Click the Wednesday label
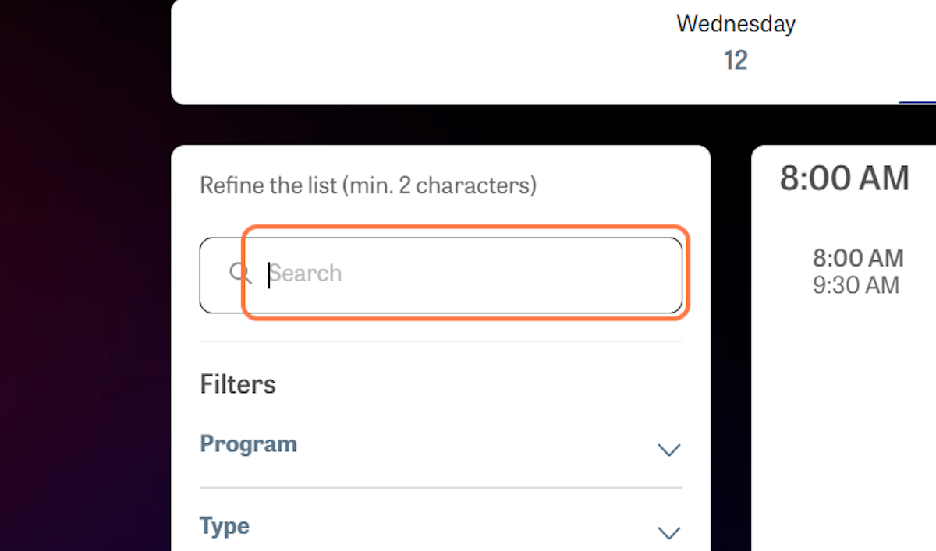 pyautogui.click(x=735, y=23)
